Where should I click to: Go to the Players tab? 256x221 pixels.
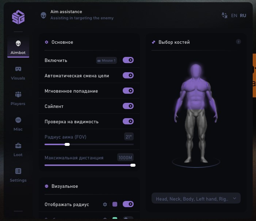click(18, 98)
